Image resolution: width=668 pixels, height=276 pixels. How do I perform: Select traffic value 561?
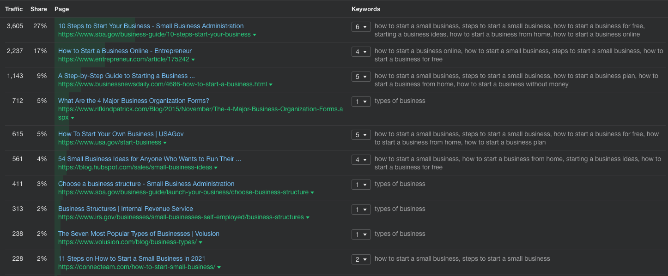tap(18, 159)
